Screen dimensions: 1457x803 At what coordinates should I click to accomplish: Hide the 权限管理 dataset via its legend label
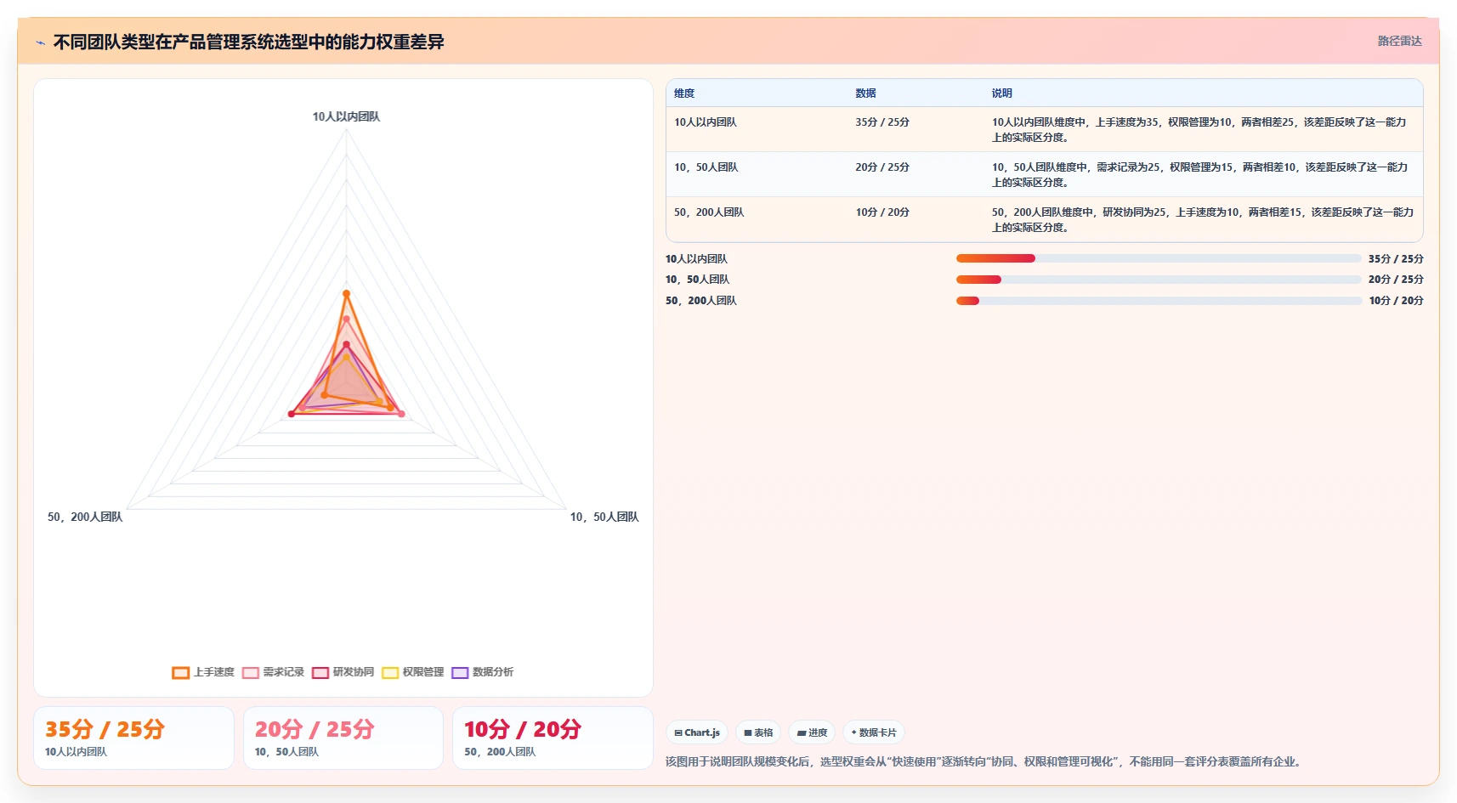pyautogui.click(x=423, y=672)
